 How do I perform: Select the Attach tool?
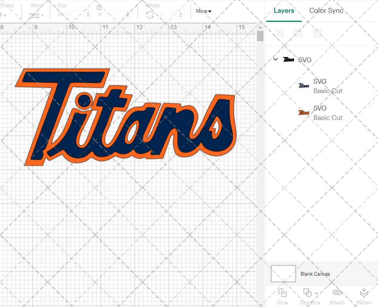[337, 295]
